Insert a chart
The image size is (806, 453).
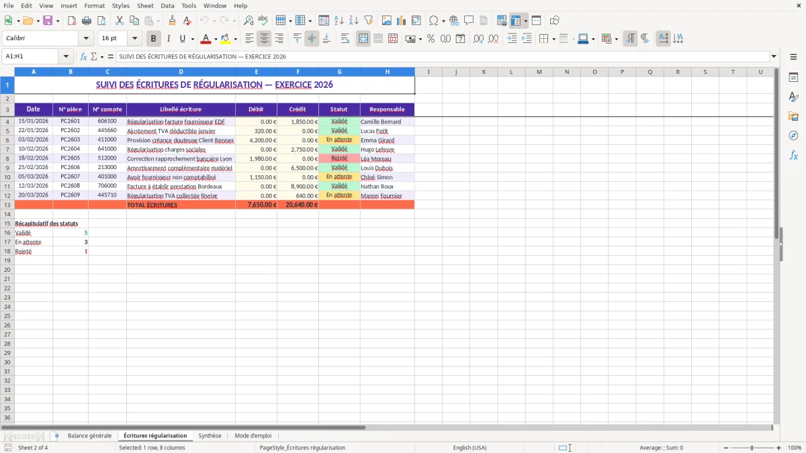402,21
